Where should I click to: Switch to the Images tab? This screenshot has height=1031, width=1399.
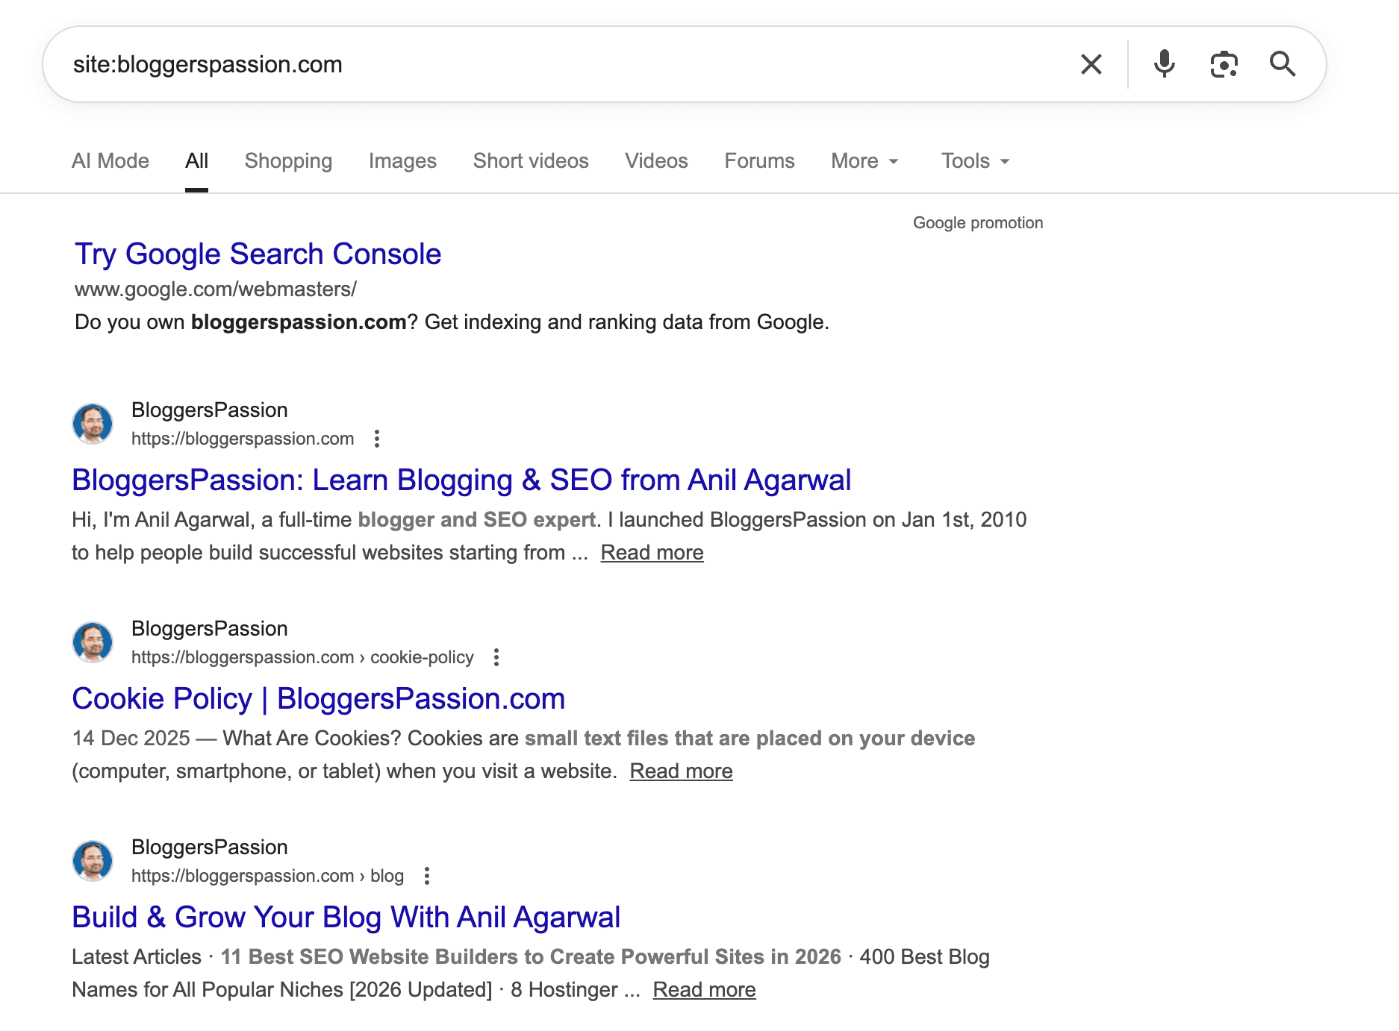[x=402, y=160]
